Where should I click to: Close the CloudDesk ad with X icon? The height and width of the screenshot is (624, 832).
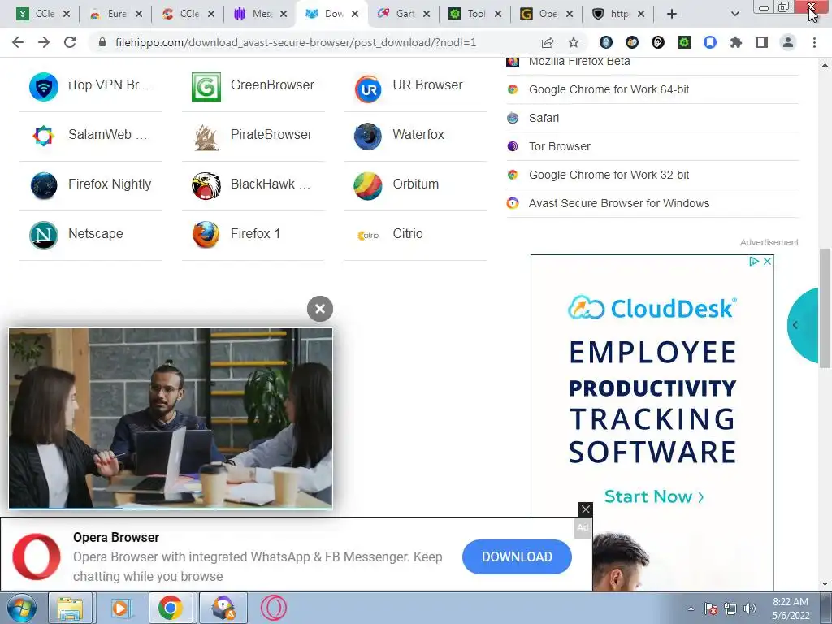(767, 261)
